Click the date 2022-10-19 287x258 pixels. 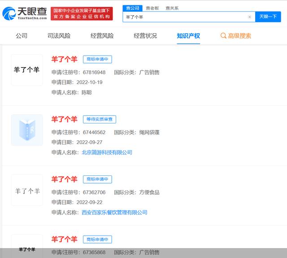click(x=90, y=83)
